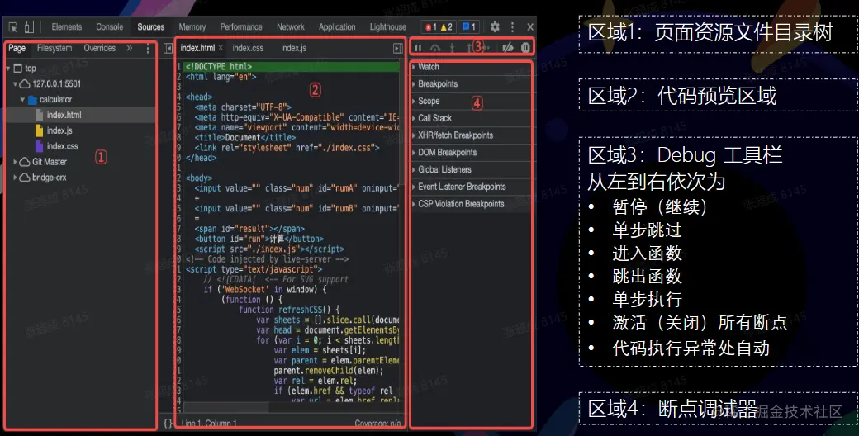The image size is (859, 436).
Task: Open DevTools settings gear
Action: tap(495, 26)
